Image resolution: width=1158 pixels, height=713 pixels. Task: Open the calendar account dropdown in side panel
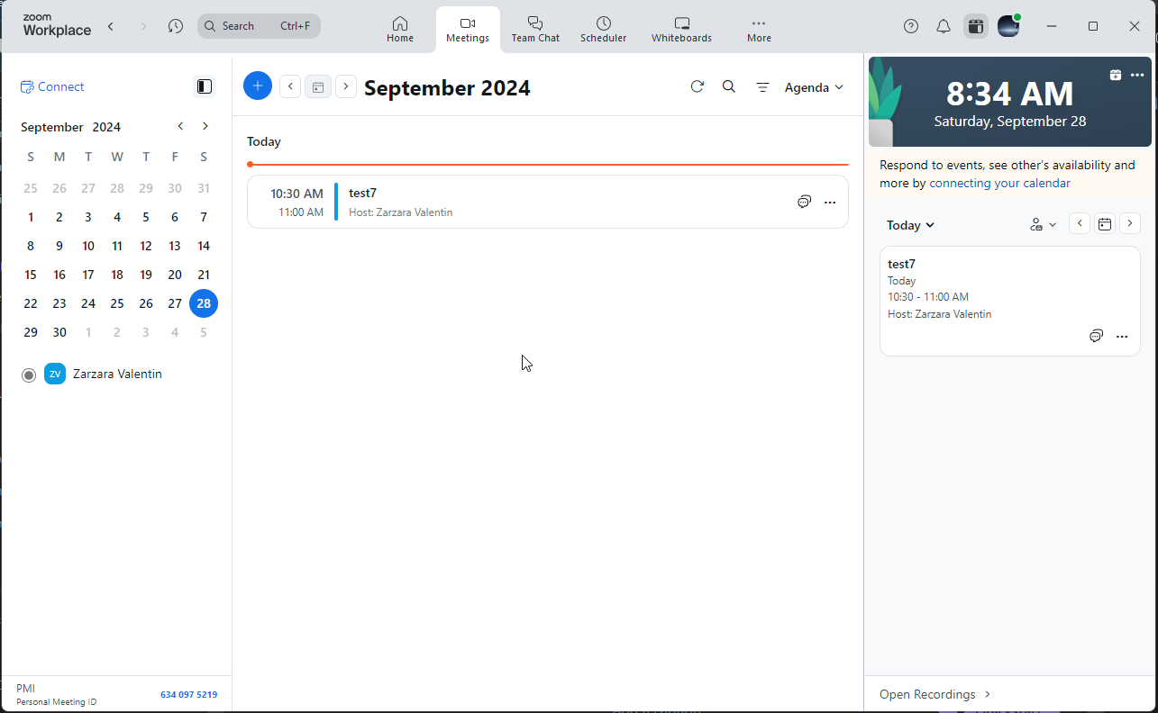1043,225
